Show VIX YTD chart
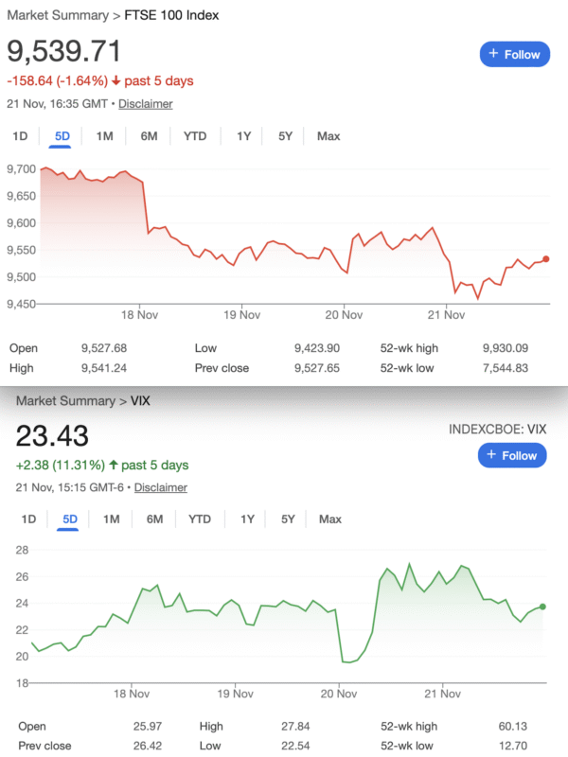This screenshot has height=757, width=568. (200, 519)
